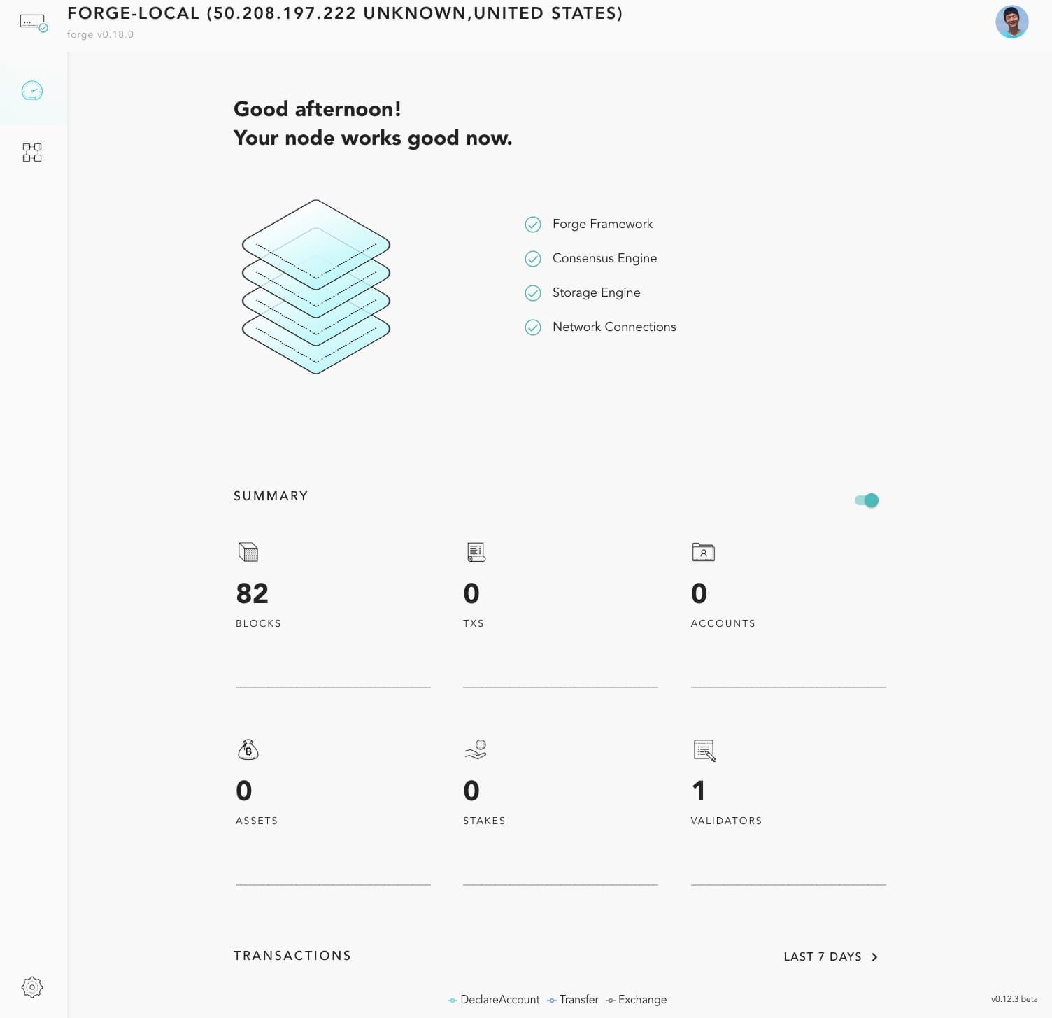This screenshot has width=1052, height=1018.
Task: Toggle the Exchange legend series
Action: [x=637, y=1000]
